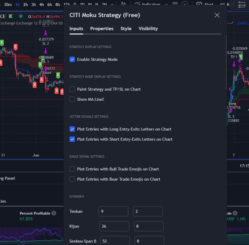Viewport: 249px width, 245px height.
Task: Uncheck Short Entry-Exits Letters on Chart
Action: click(72, 139)
